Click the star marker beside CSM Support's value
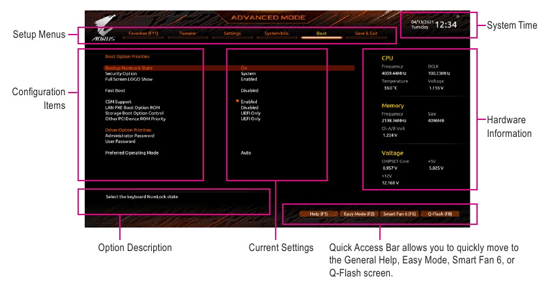The width and height of the screenshot is (552, 281). (x=238, y=101)
